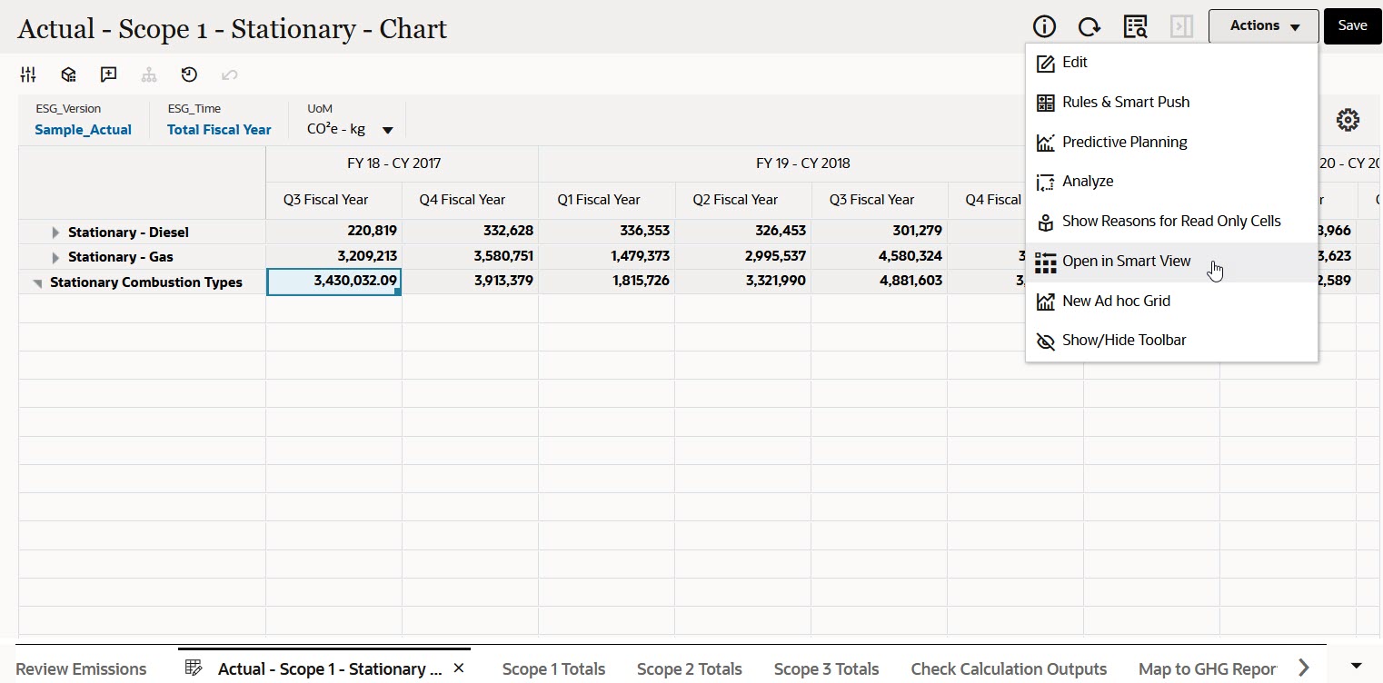Click the list with magnifier icon
This screenshot has height=683, width=1383.
tap(1135, 26)
